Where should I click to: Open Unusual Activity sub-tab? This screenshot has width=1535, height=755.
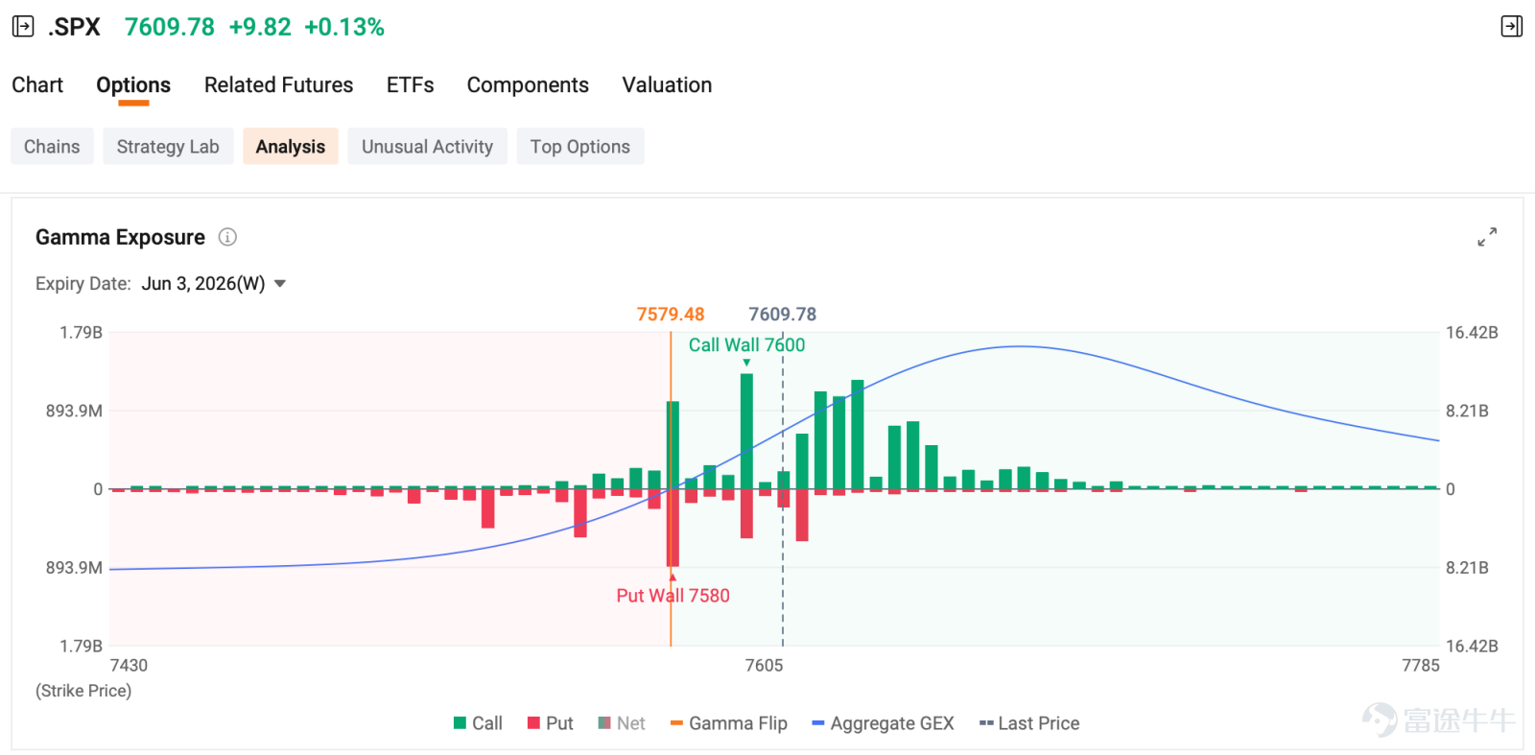click(x=427, y=147)
